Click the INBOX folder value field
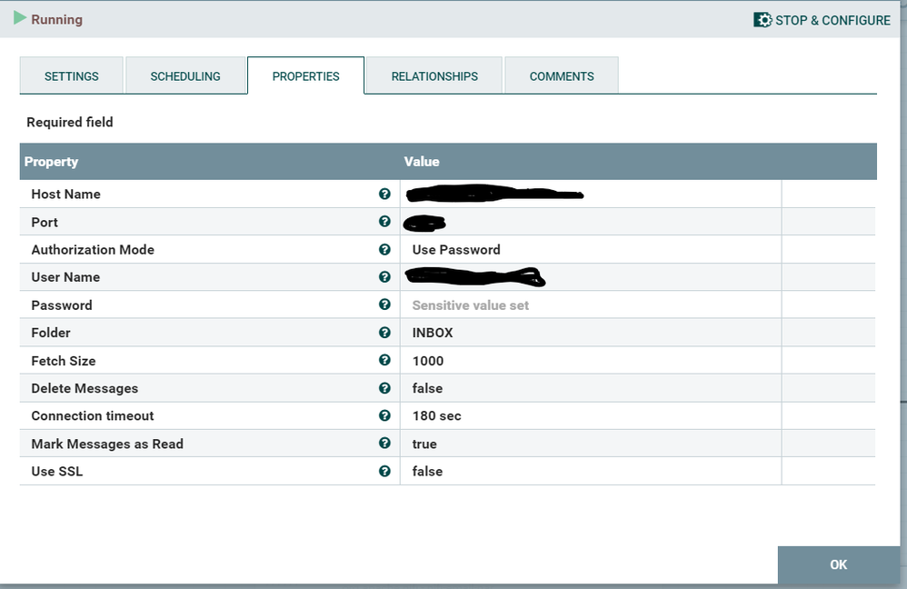 (591, 333)
